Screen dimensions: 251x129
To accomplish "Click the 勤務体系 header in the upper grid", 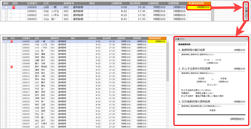I will point(75,3).
